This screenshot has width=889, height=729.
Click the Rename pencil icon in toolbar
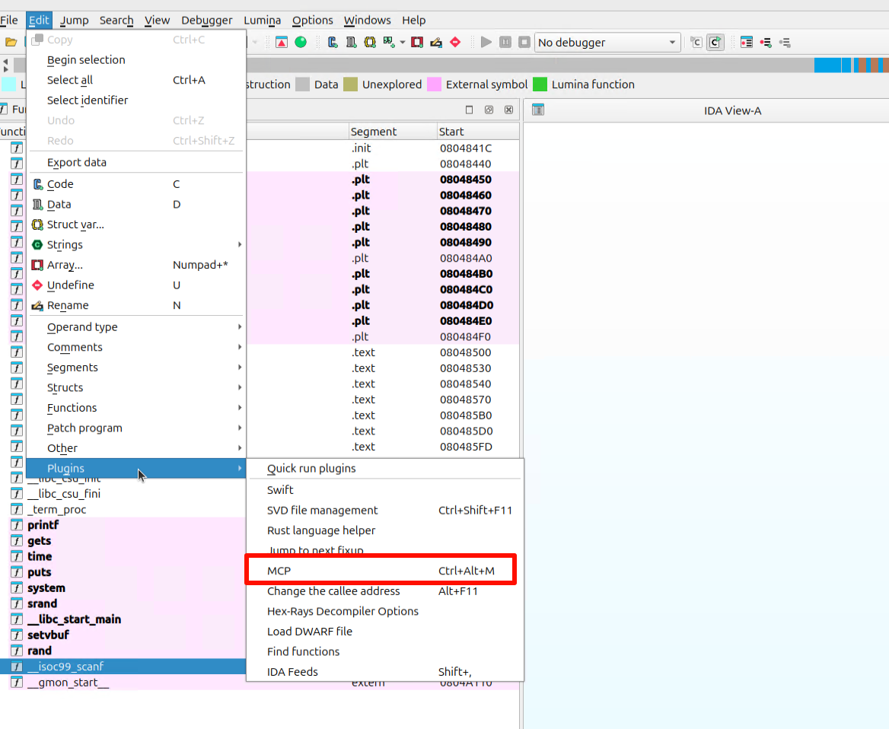436,43
